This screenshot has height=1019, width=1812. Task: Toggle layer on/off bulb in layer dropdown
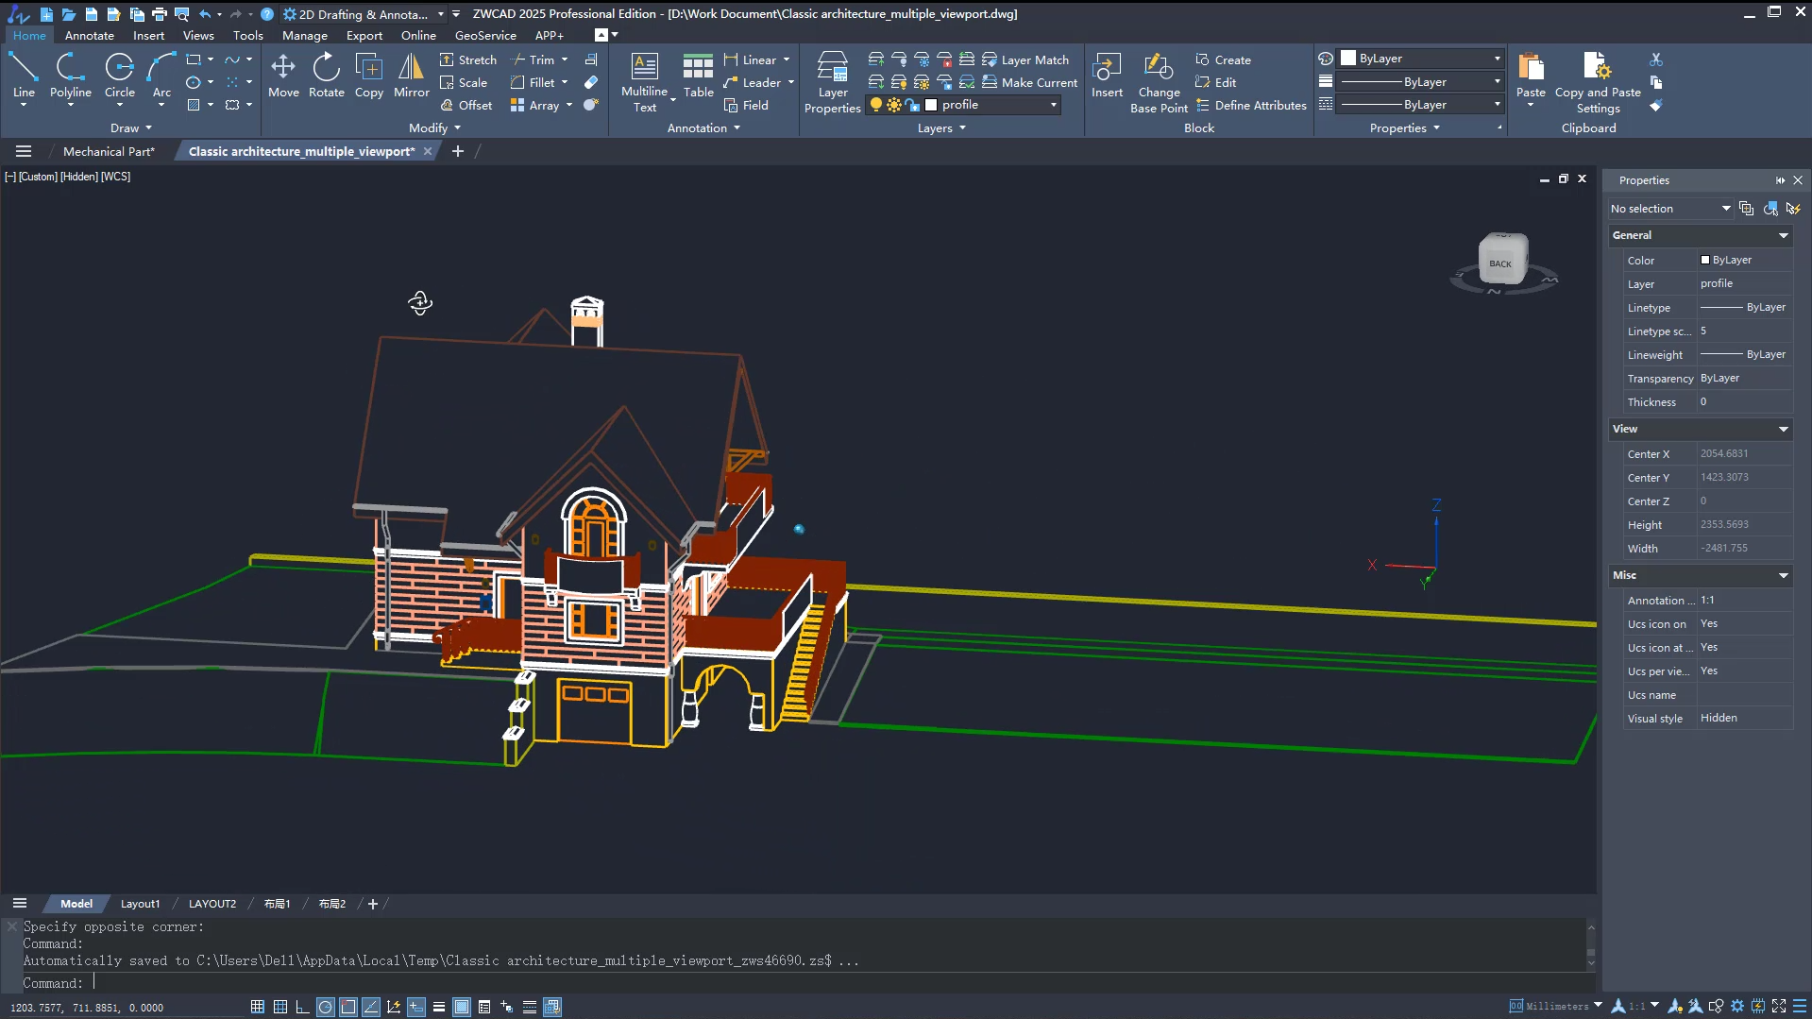pyautogui.click(x=875, y=105)
